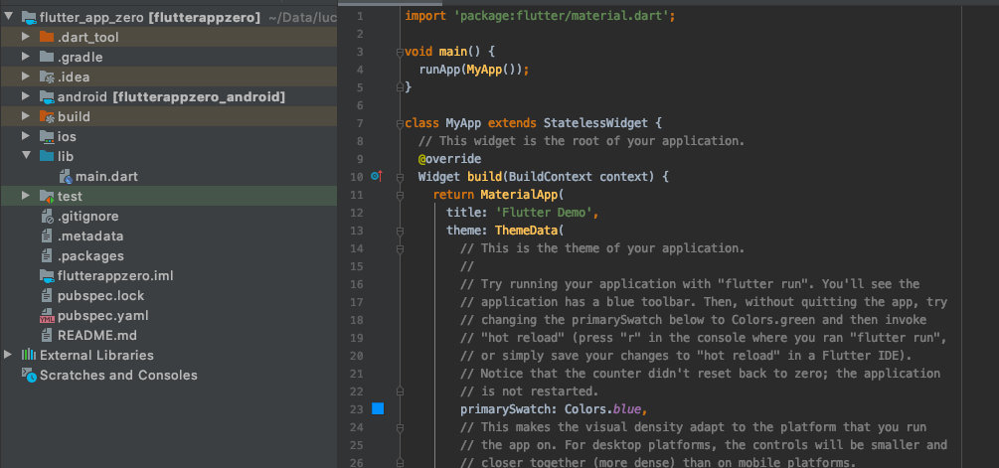Click the .gitignore file icon
Image resolution: width=999 pixels, height=468 pixels.
tap(47, 217)
